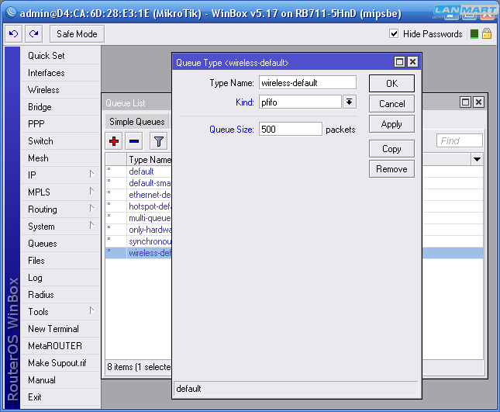Click the green CPU load indicator icon
Image resolution: width=500 pixels, height=412 pixels.
[474, 34]
